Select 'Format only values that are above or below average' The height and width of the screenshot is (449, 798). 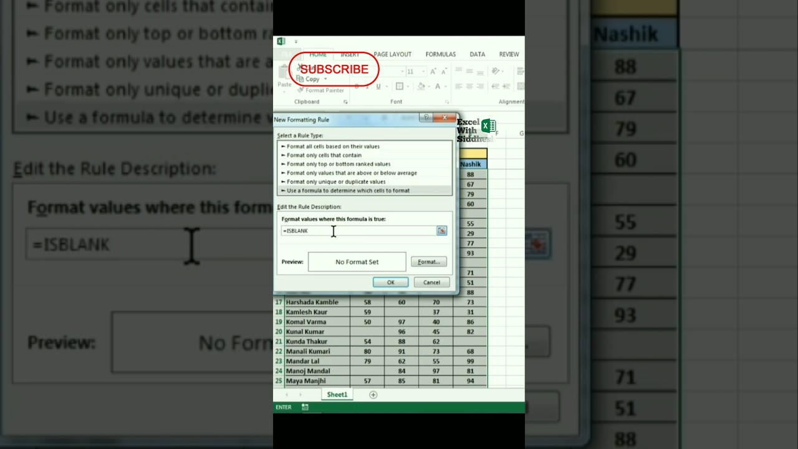click(365, 173)
